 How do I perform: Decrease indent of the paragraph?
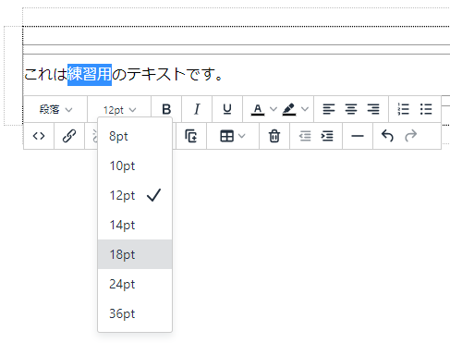305,136
